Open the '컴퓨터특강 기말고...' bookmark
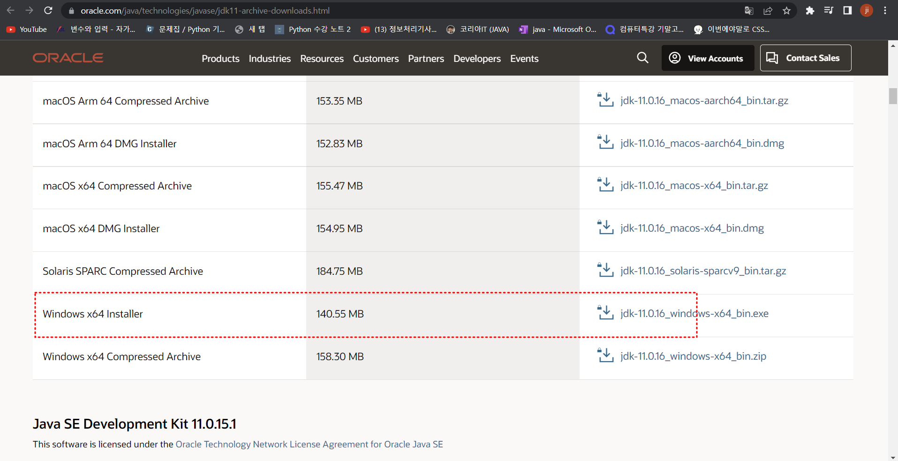The height and width of the screenshot is (461, 898). 645,29
